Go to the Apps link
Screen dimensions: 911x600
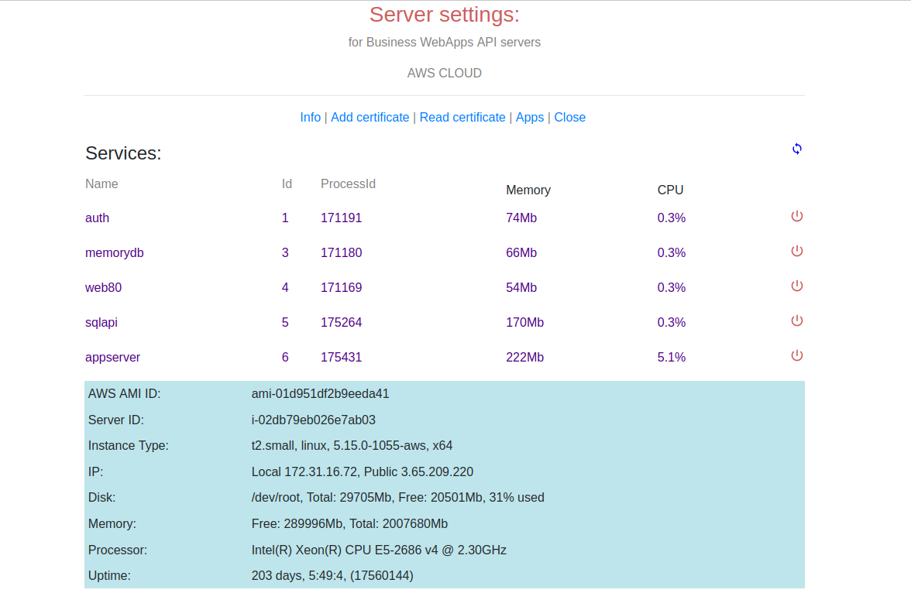pos(530,118)
